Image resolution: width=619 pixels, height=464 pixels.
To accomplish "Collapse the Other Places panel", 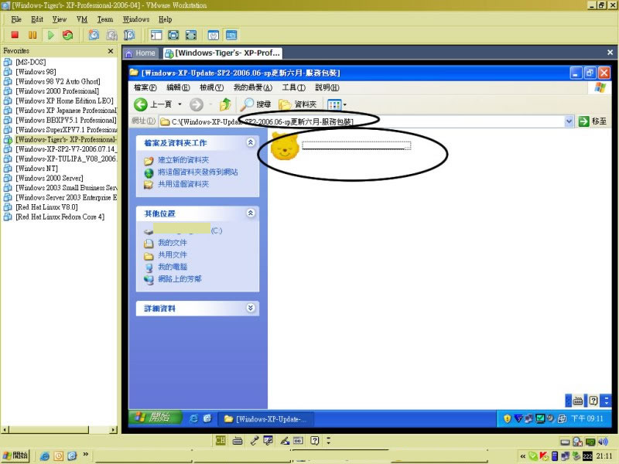I will click(250, 213).
